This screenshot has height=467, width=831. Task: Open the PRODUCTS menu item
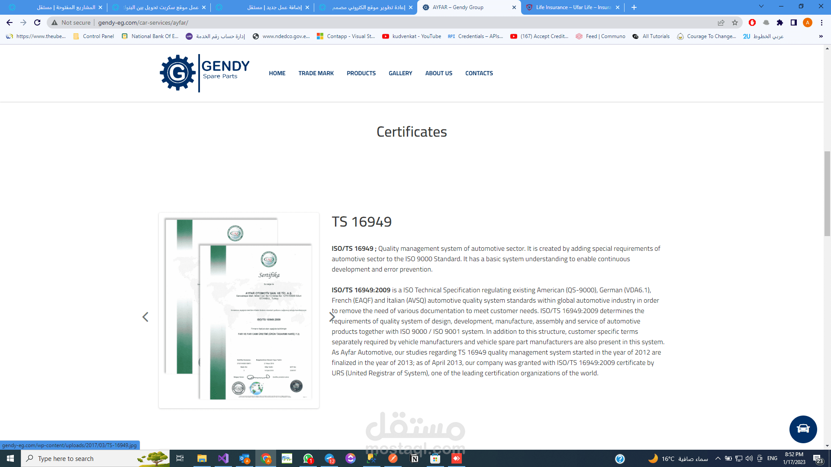point(361,73)
